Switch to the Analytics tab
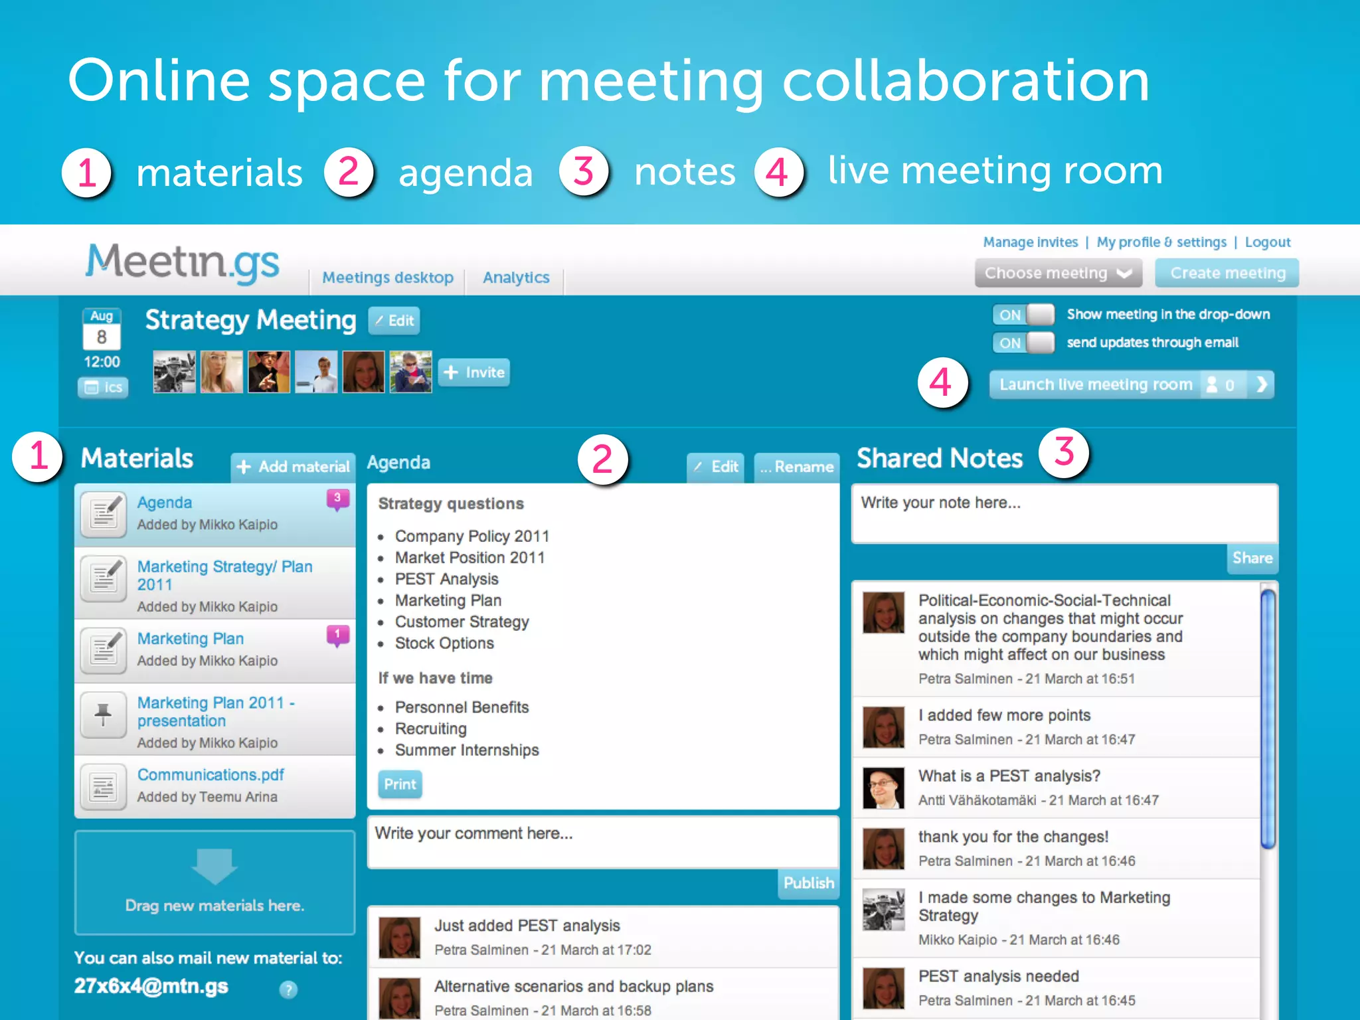The height and width of the screenshot is (1020, 1360). pyautogui.click(x=516, y=278)
